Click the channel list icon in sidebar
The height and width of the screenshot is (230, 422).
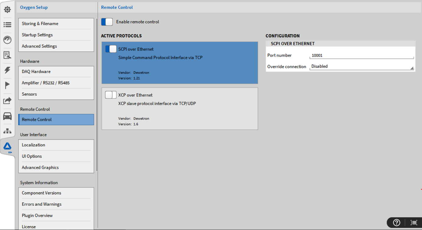click(x=7, y=25)
